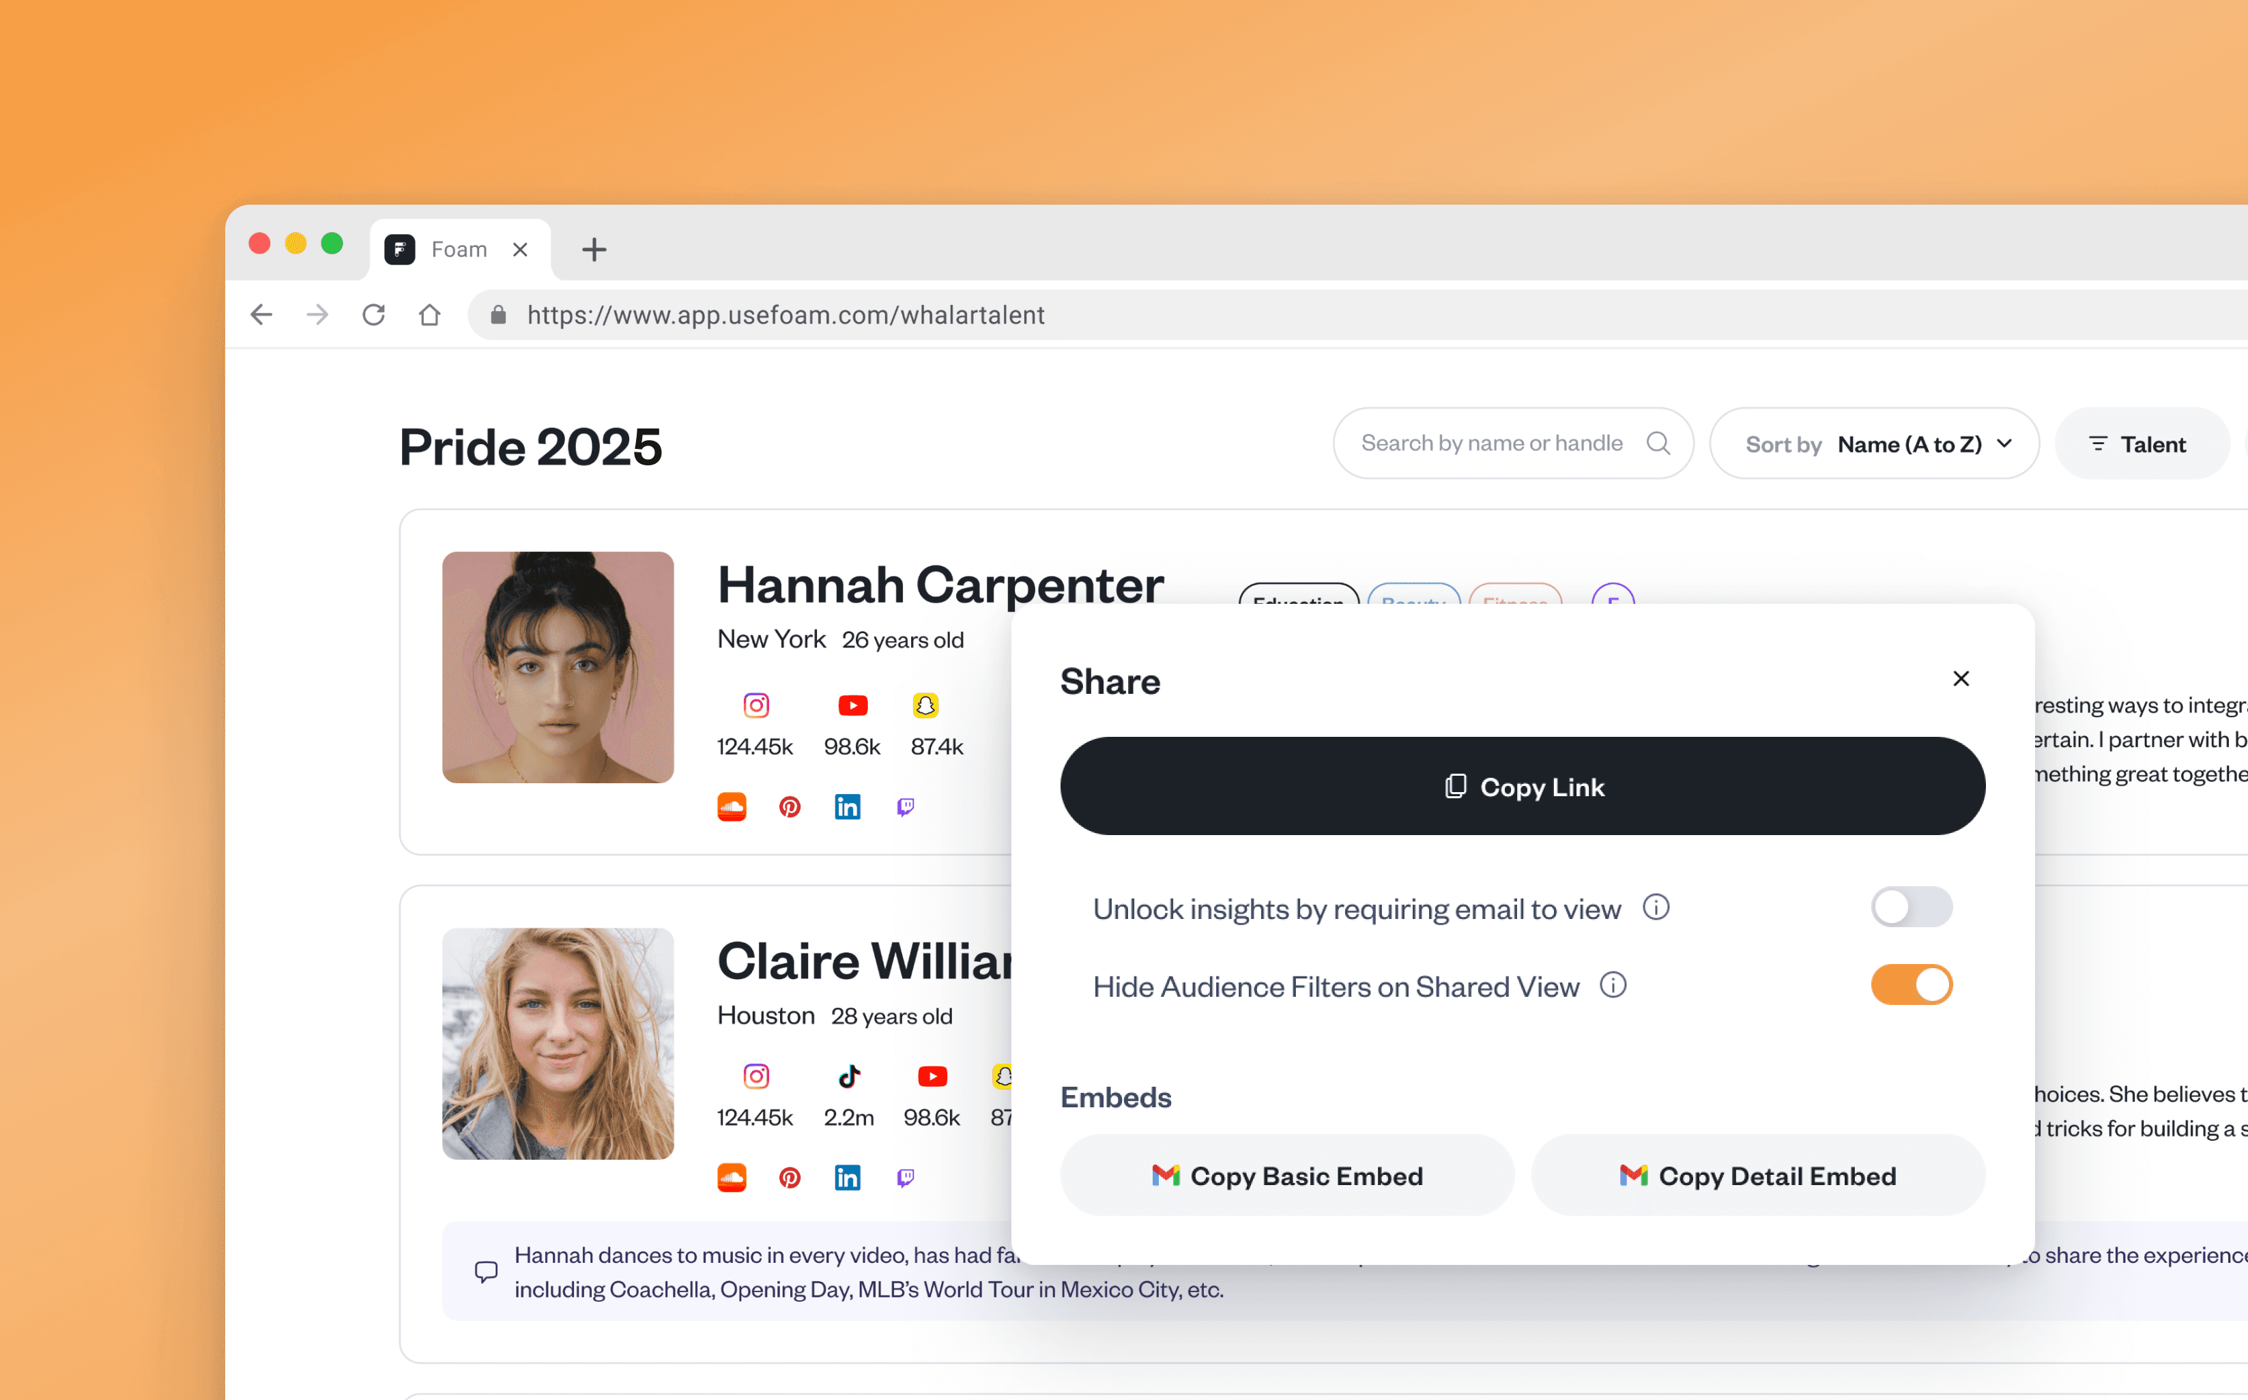Click Hannah Carpenter's Instagram icon
2248x1400 pixels.
coord(756,705)
